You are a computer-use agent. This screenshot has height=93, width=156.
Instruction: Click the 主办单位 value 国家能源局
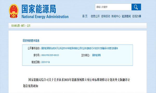click(96, 55)
